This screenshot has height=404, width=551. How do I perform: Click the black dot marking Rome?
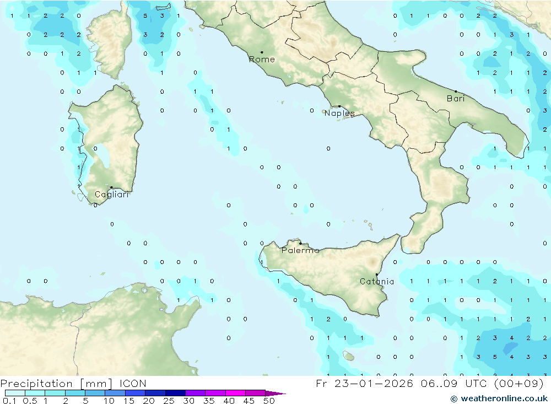point(262,52)
